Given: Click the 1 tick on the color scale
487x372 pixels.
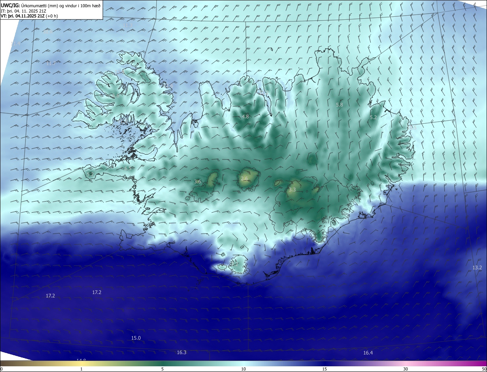Looking at the screenshot, I should click(x=81, y=369).
